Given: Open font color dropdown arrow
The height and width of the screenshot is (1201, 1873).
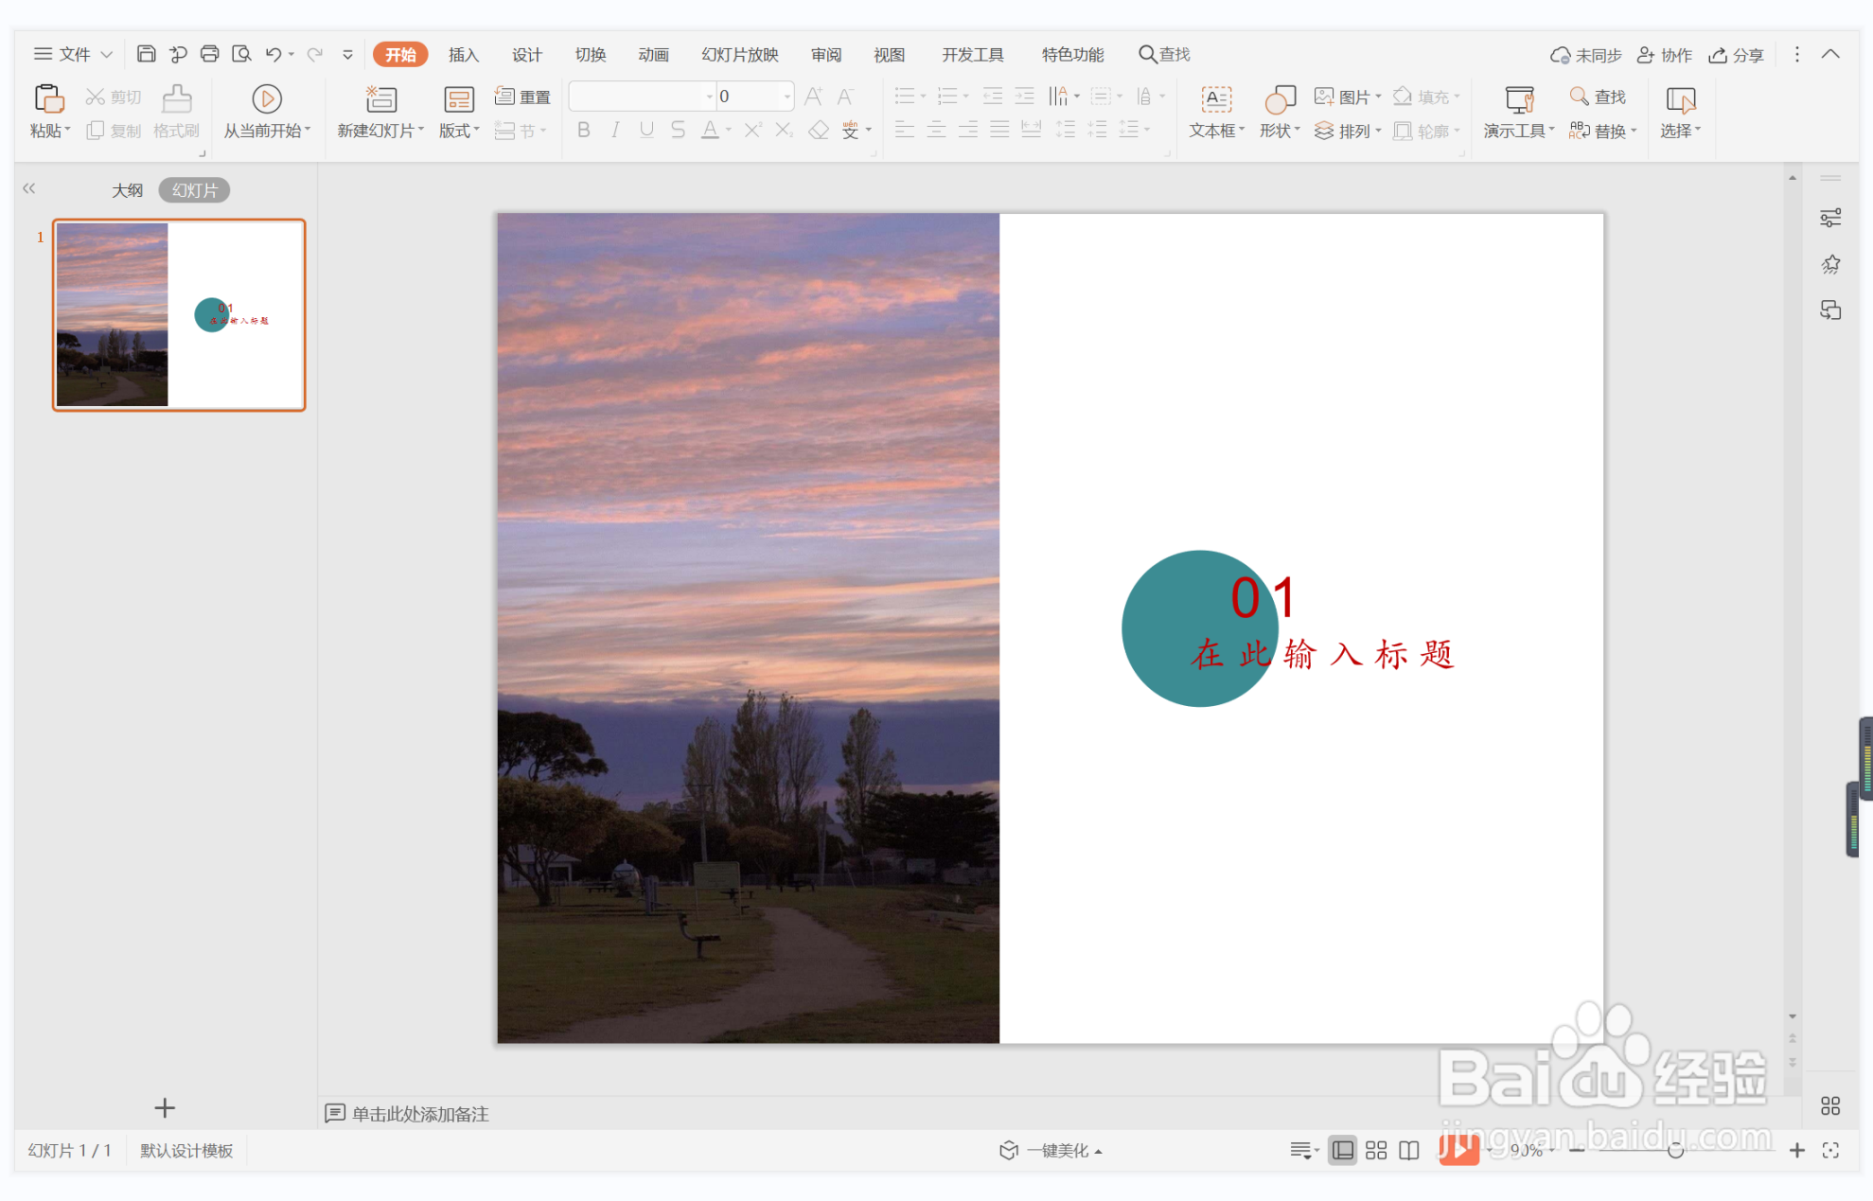Looking at the screenshot, I should point(729,131).
